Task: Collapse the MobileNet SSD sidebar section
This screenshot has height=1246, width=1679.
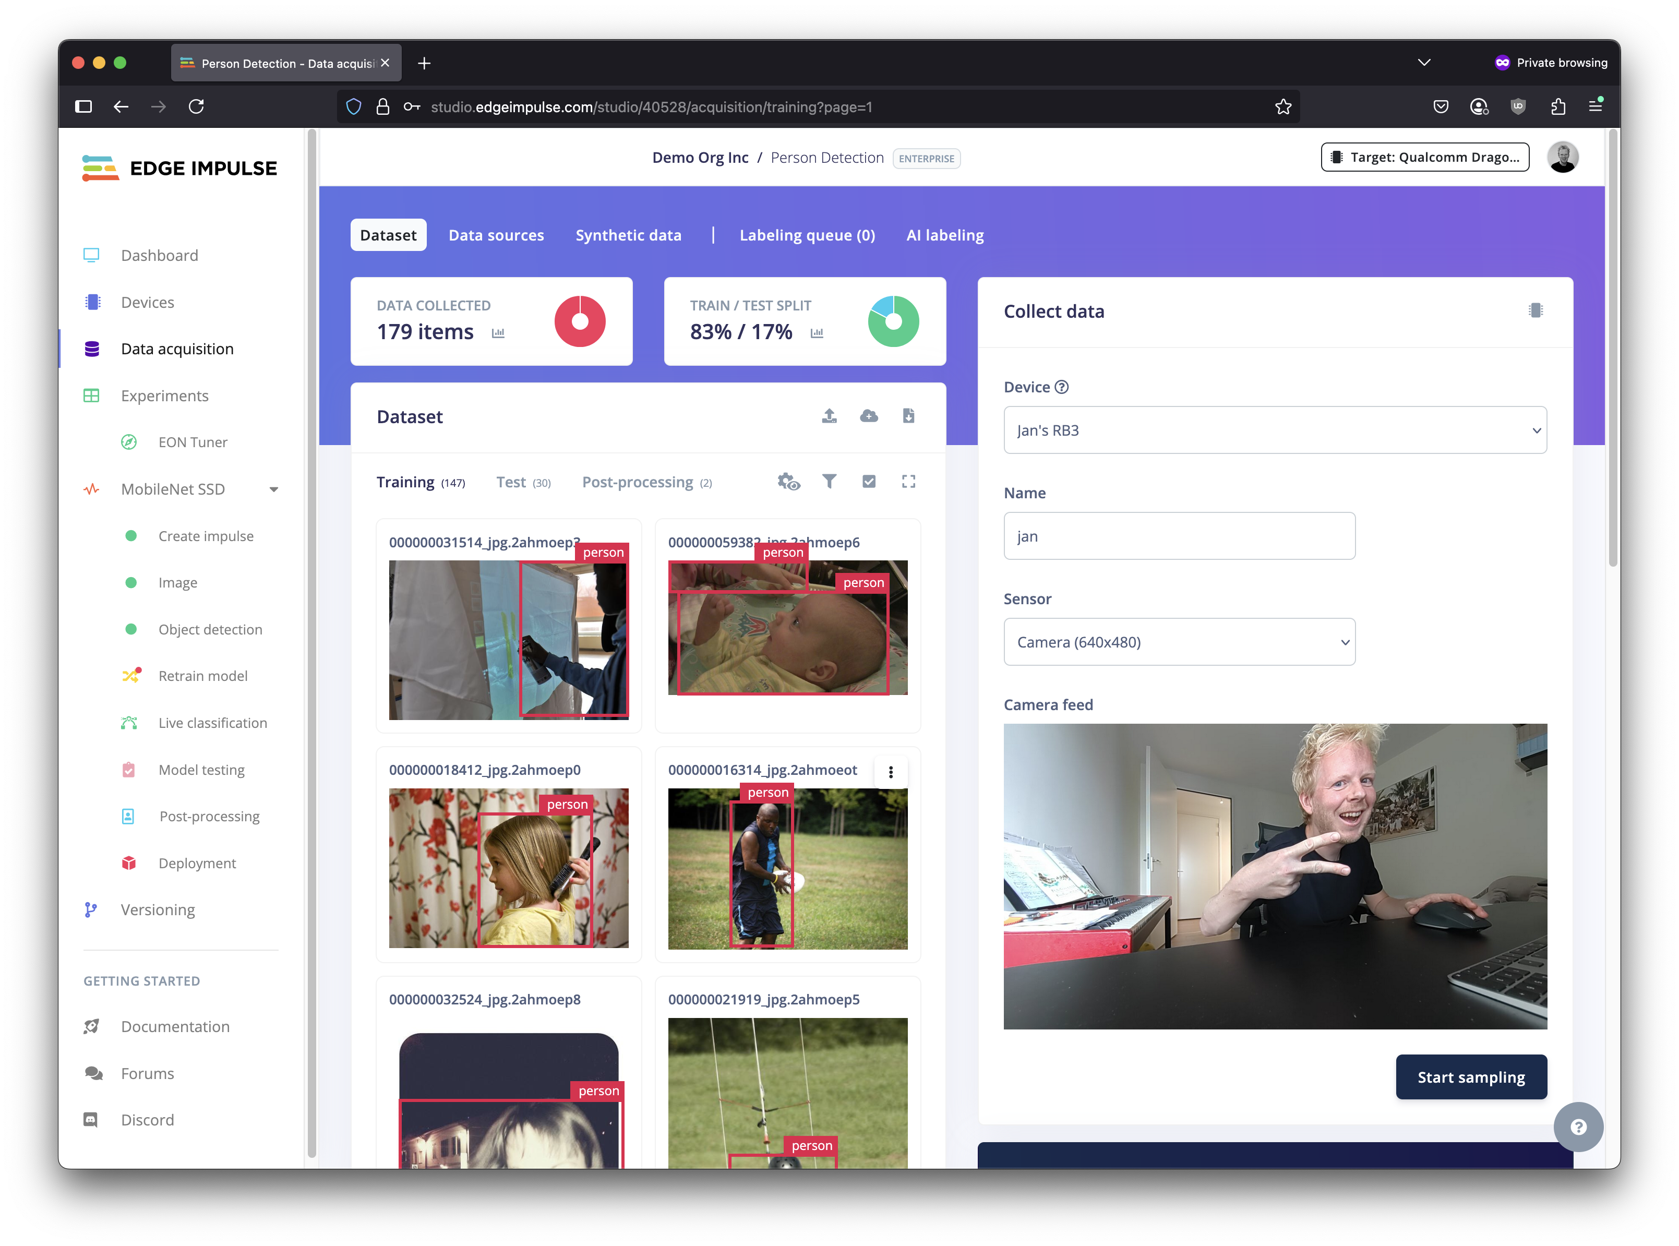Action: 274,489
